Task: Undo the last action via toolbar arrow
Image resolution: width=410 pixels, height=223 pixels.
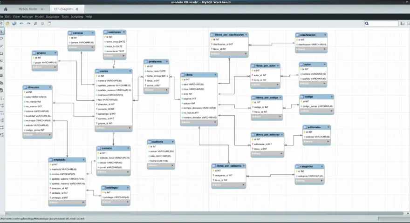Action: [x=21, y=24]
